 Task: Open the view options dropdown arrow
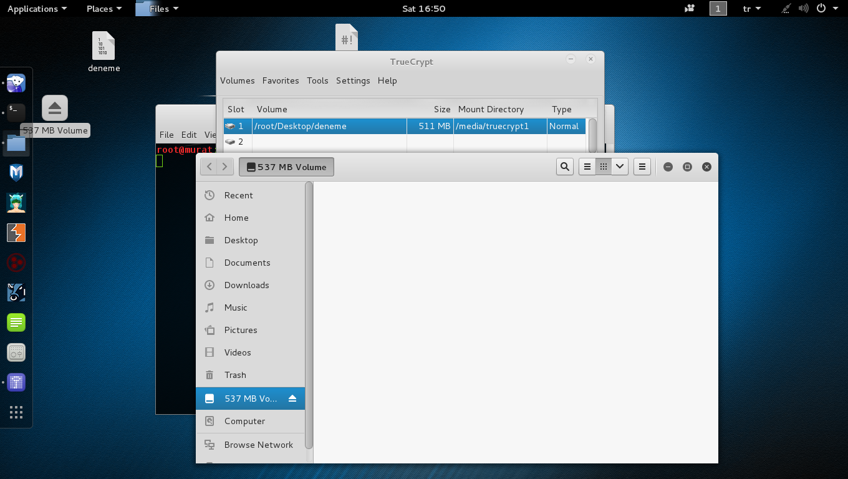(620, 167)
